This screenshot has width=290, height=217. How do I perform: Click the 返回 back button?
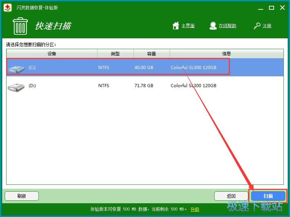pos(231,196)
